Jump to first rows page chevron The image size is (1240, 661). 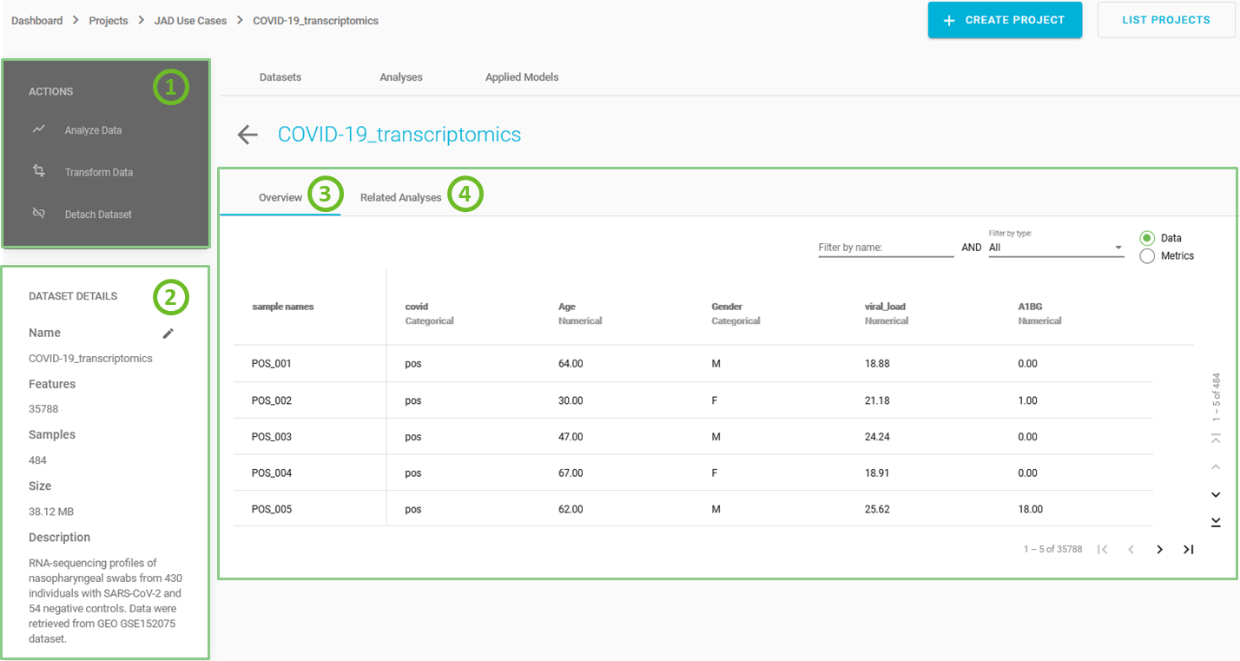pyautogui.click(x=1216, y=439)
